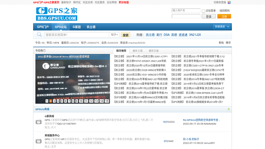The width and height of the screenshot is (265, 149).
Task: Click hot search term 高德
Action: [174, 35]
